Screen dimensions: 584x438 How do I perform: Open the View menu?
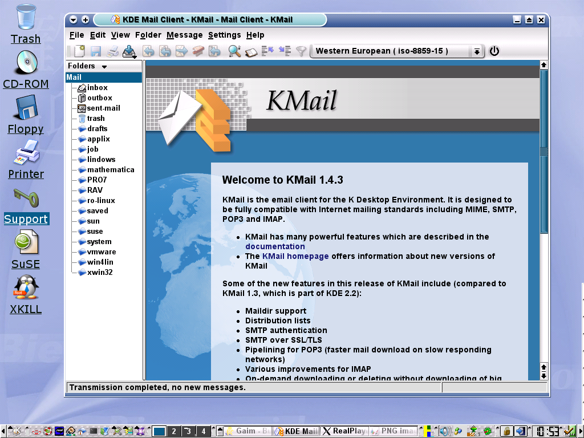coord(120,35)
